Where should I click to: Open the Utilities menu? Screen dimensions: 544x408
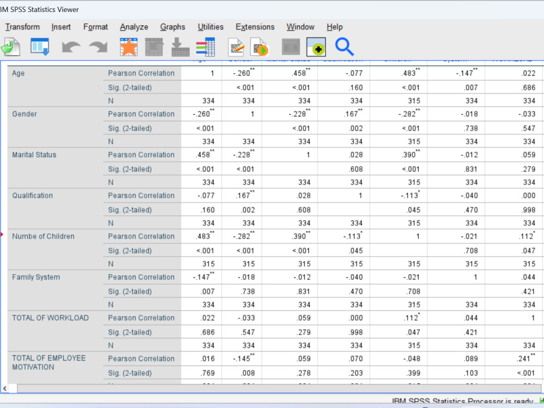pos(211,27)
